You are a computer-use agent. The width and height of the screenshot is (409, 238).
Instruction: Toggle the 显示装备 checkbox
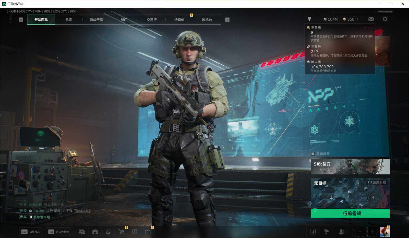click(313, 154)
